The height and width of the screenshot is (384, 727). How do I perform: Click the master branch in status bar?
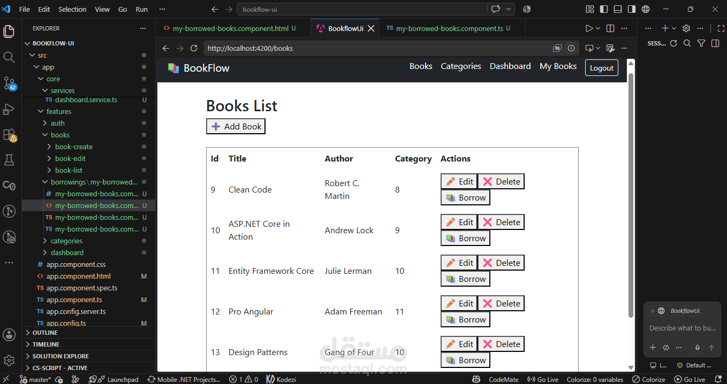(x=35, y=379)
